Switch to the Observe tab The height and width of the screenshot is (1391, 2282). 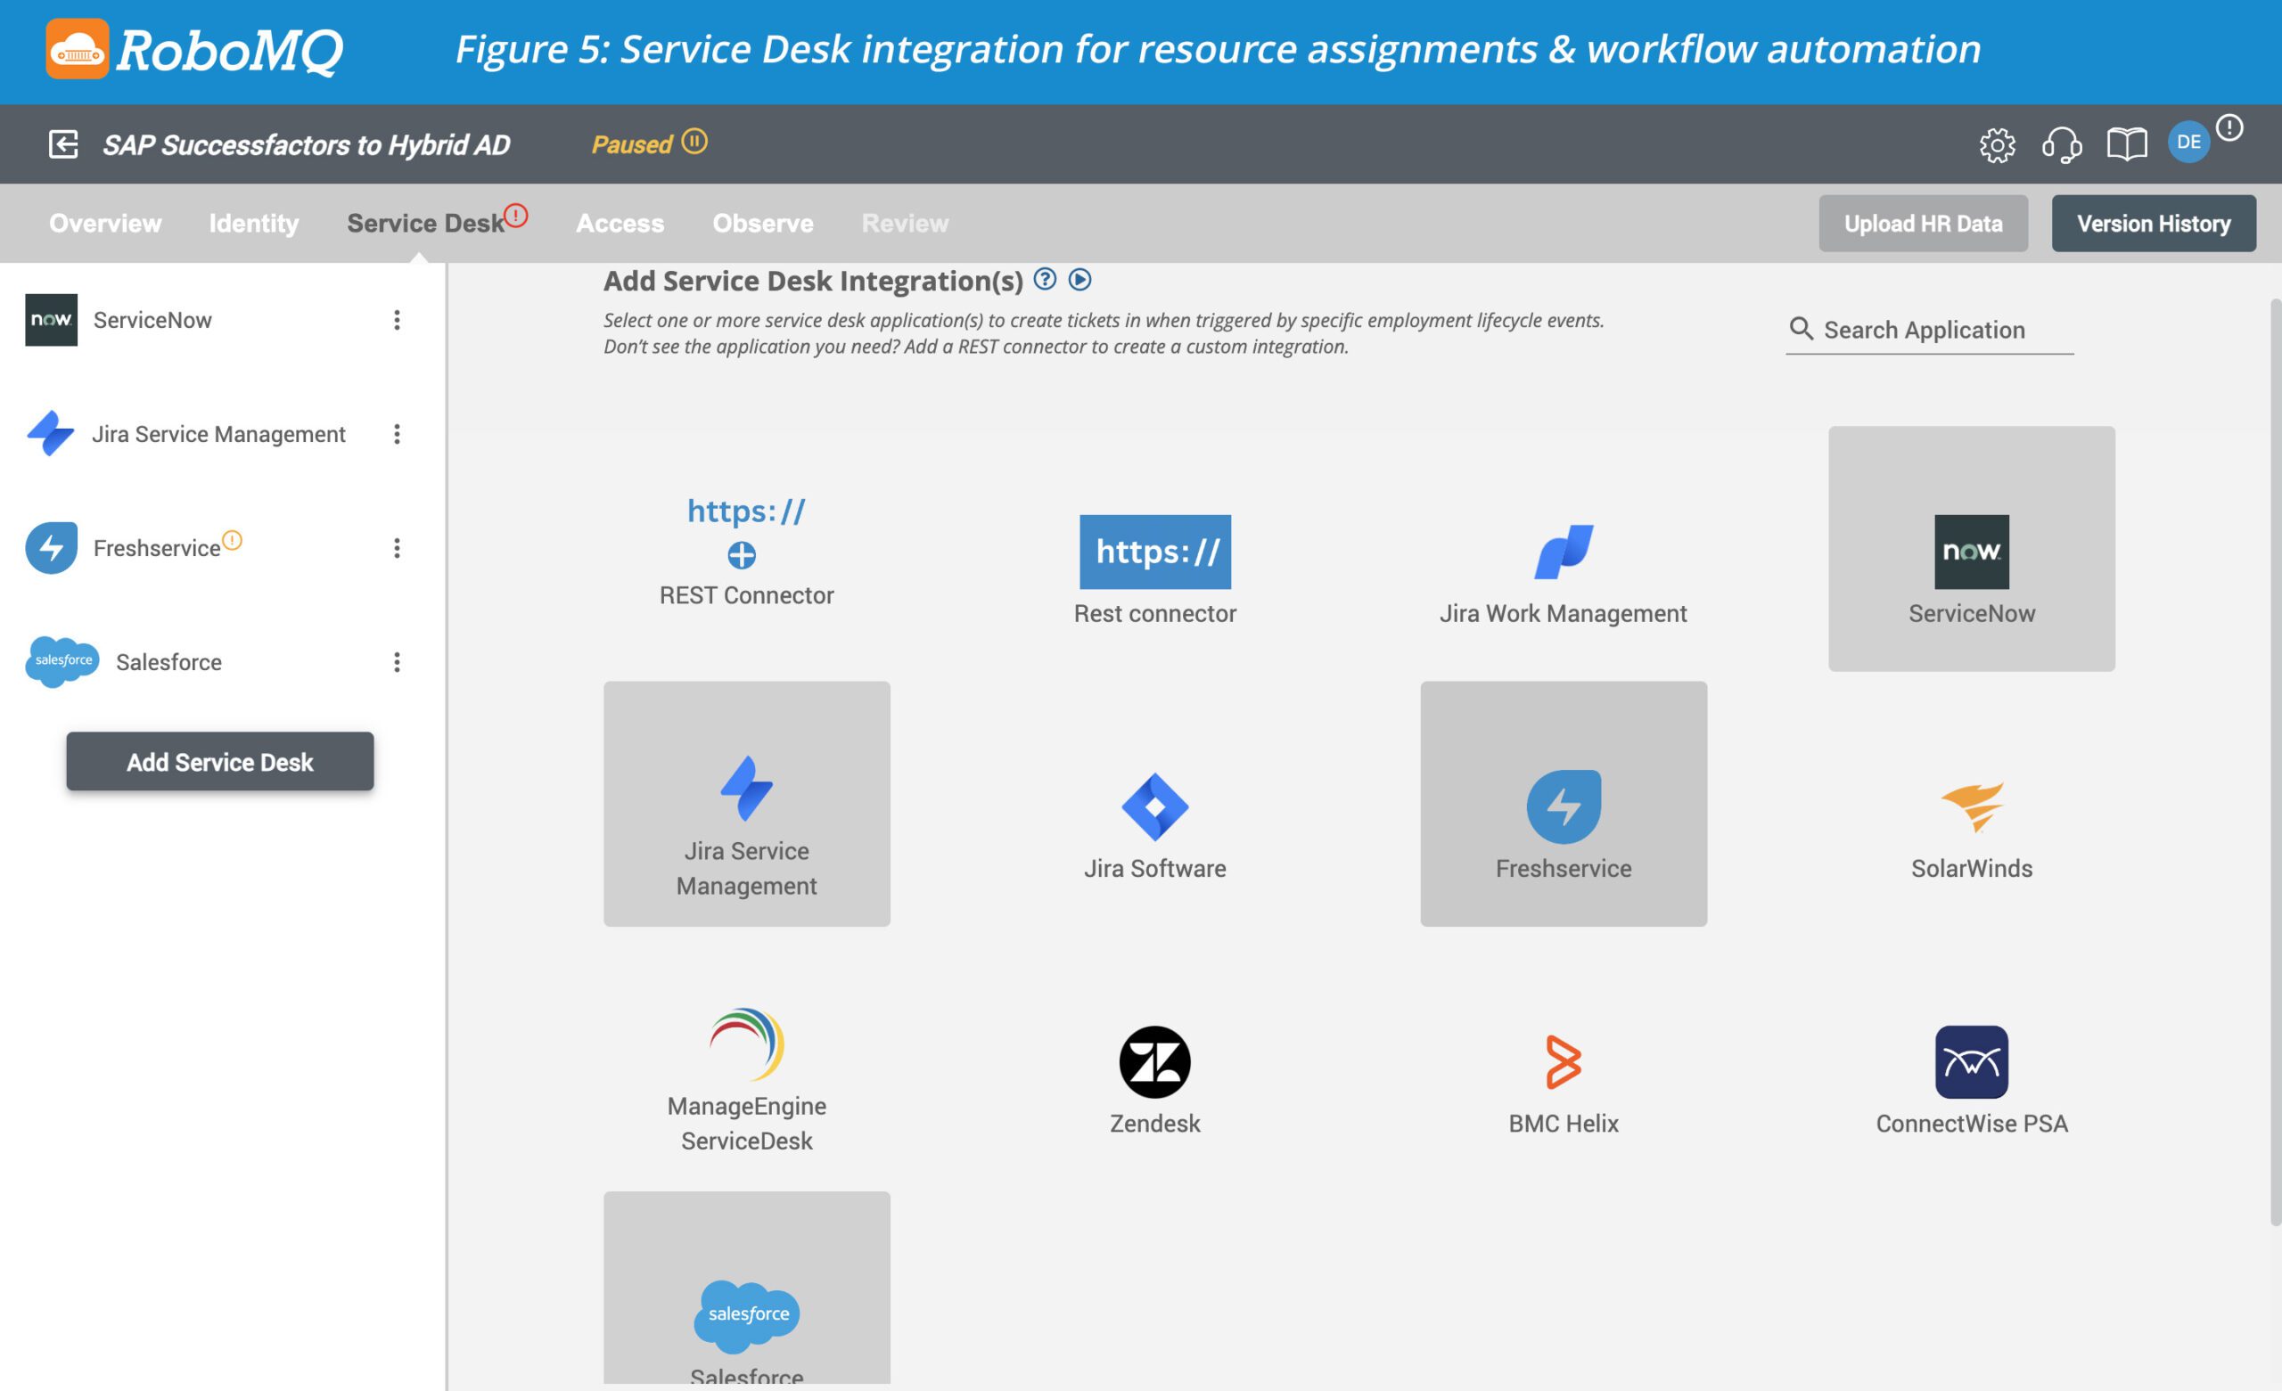click(762, 223)
